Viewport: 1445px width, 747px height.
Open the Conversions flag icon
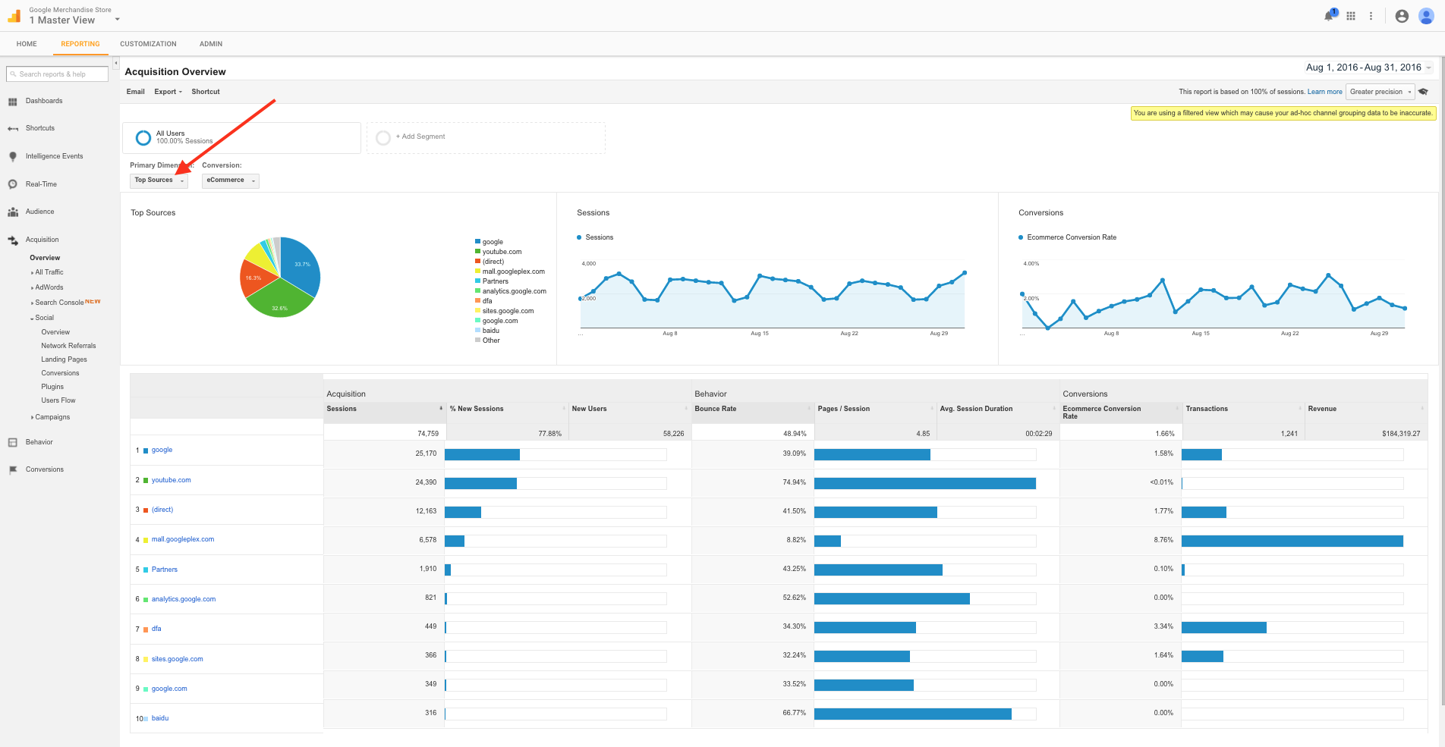(12, 469)
